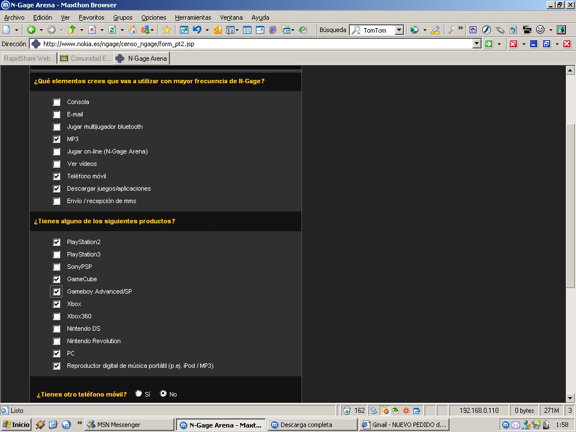Uncheck the MP3 checkbox
Viewport: 576px width, 432px height.
click(57, 139)
